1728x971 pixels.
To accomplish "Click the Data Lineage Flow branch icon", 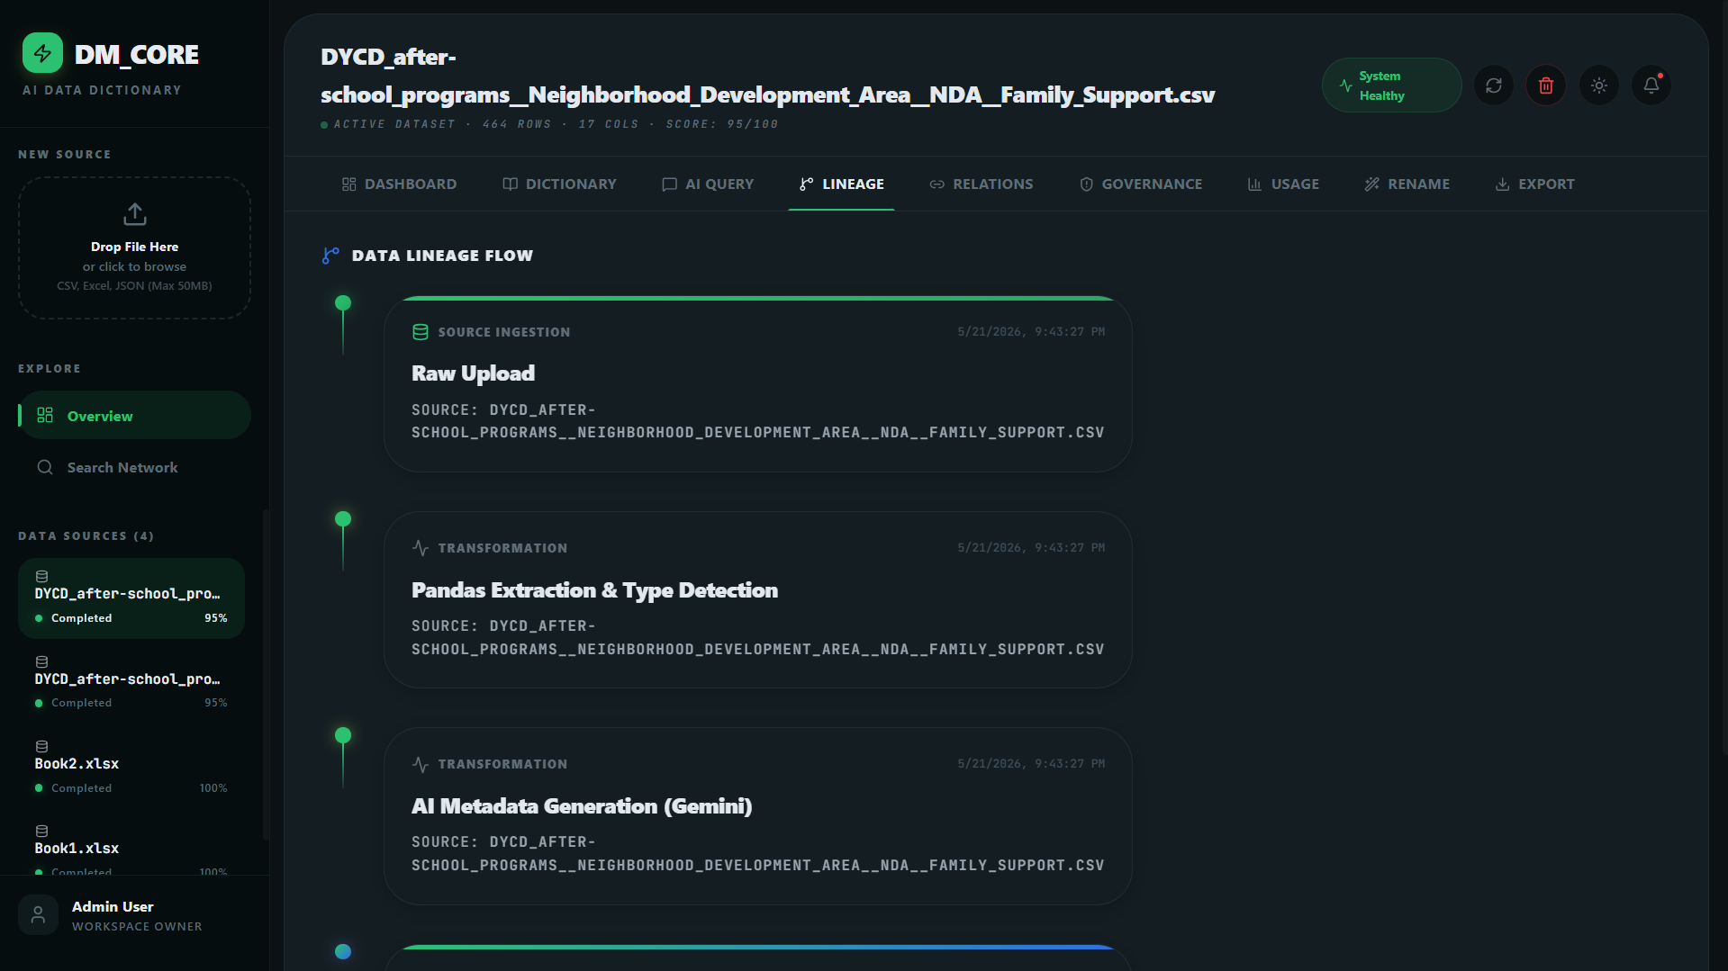I will (x=330, y=256).
